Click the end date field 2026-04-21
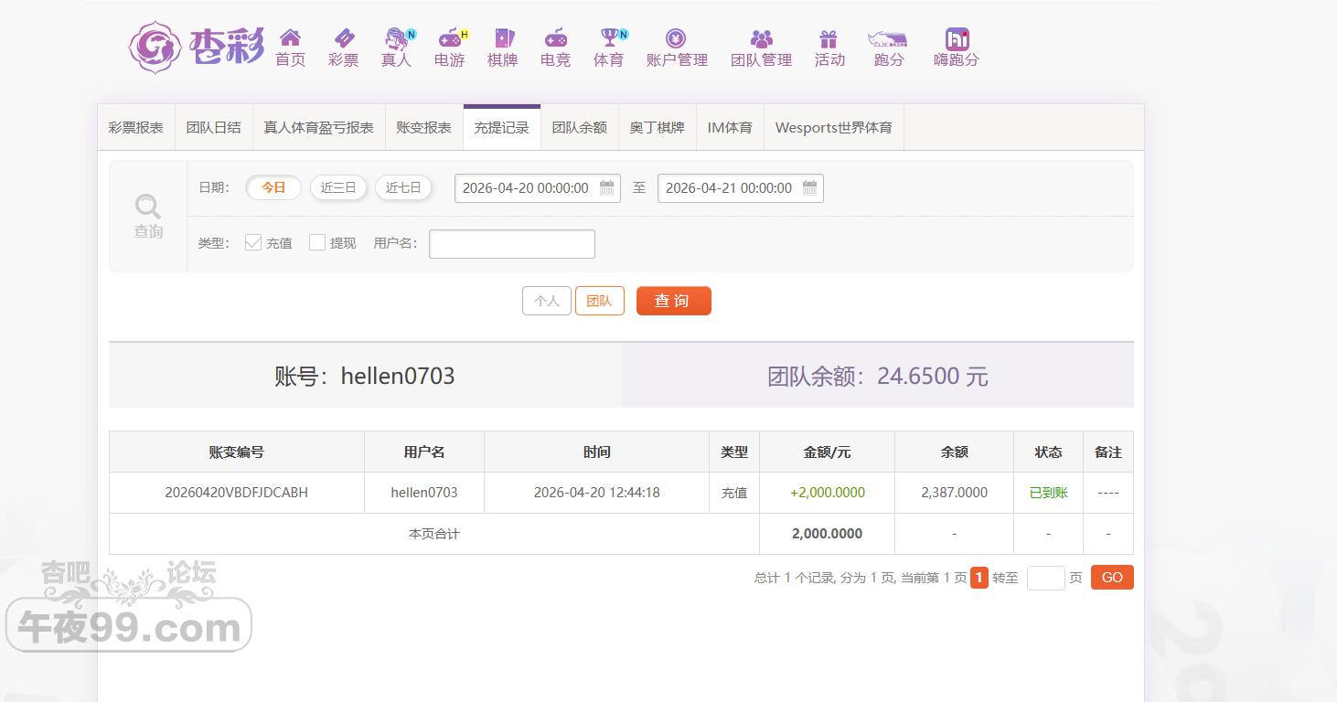The width and height of the screenshot is (1337, 702). pos(741,188)
